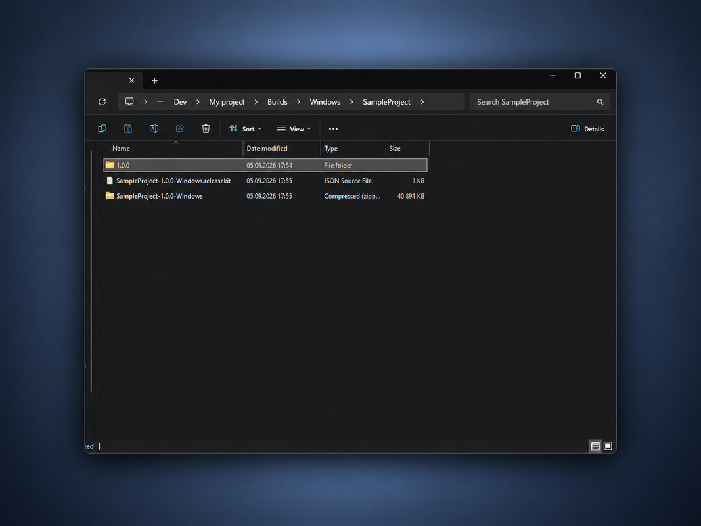Screen dimensions: 701x526
Task: Expand the chevron after My project
Action: pos(256,102)
